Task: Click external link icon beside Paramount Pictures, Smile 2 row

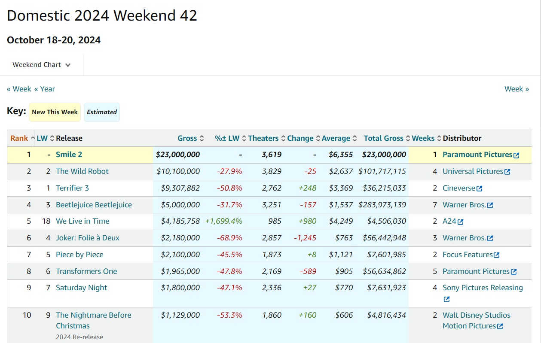Action: coord(517,155)
